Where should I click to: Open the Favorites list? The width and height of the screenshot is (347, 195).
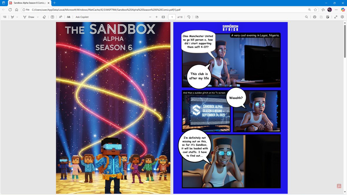click(x=323, y=10)
